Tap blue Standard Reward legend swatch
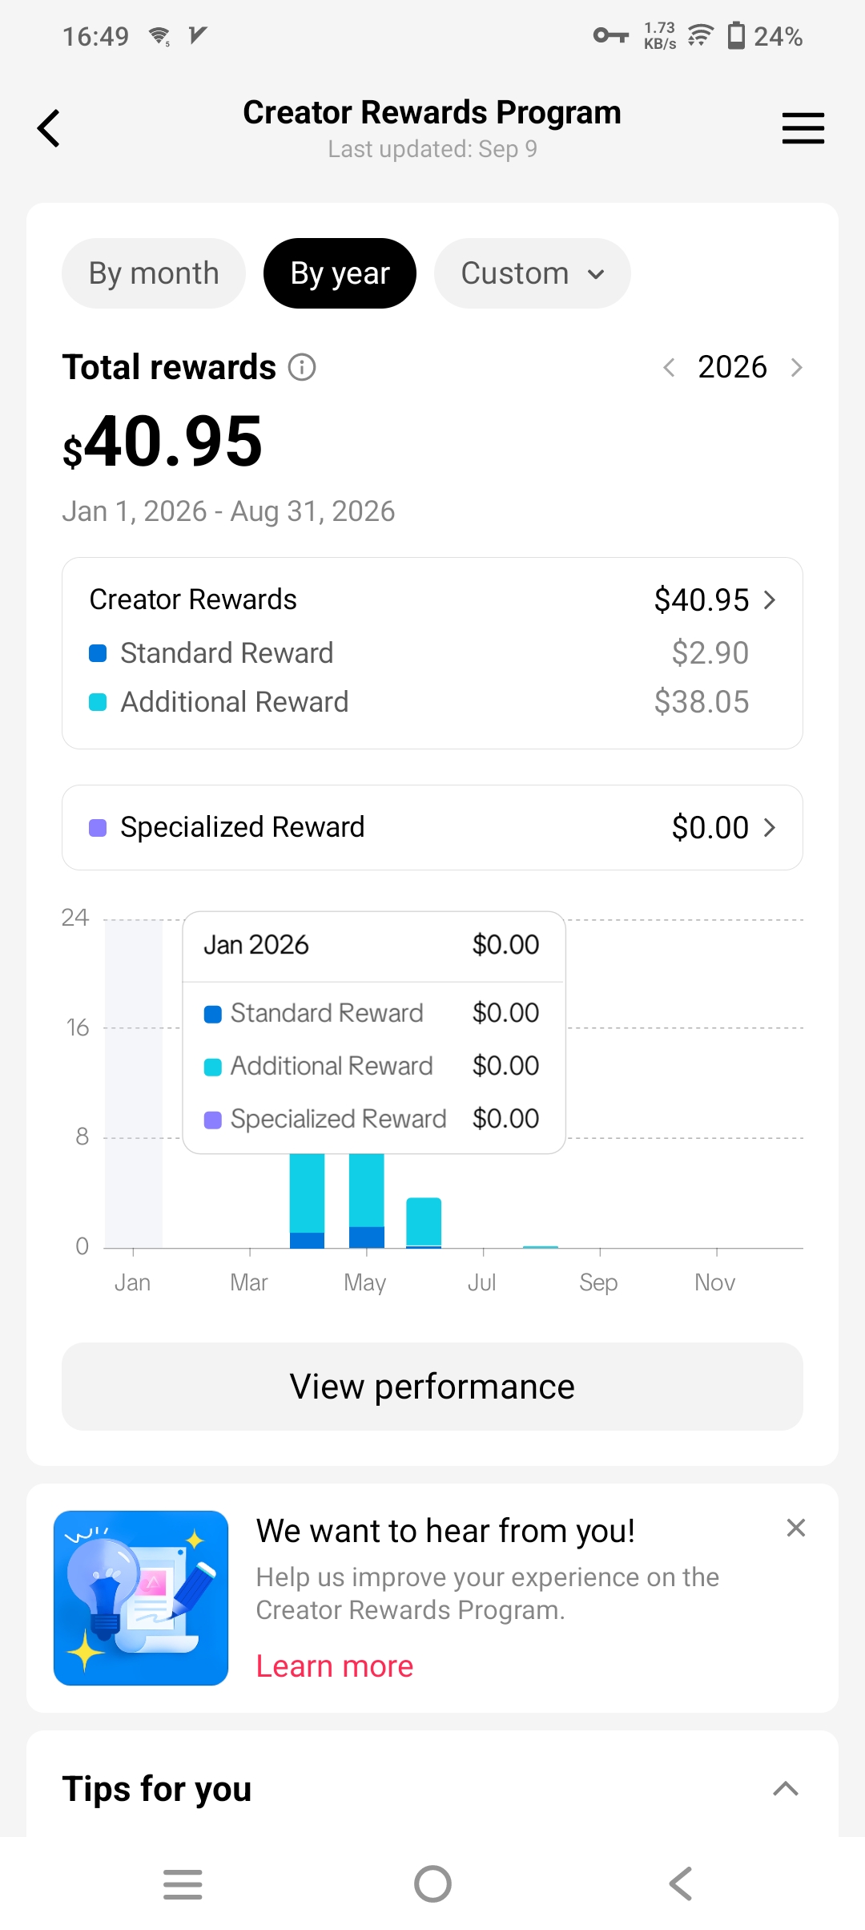Viewport: 865px width, 1930px height. (98, 653)
